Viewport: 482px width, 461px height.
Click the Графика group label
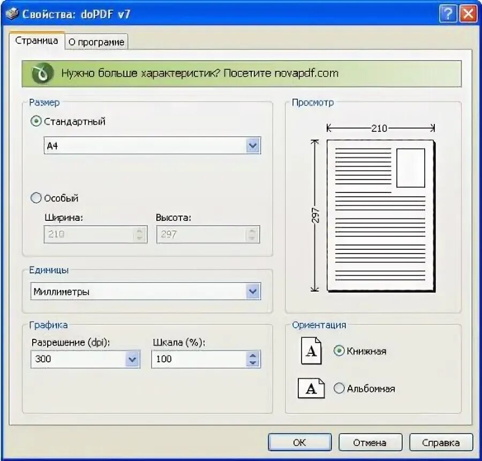48,325
